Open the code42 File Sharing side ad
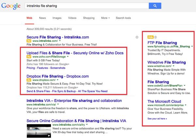196x140 pixels. pos(158,82)
